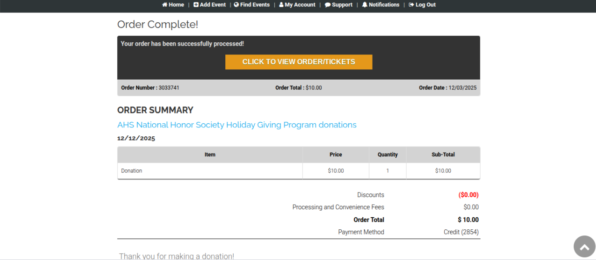Open the Support text in the navigation

pyautogui.click(x=342, y=5)
